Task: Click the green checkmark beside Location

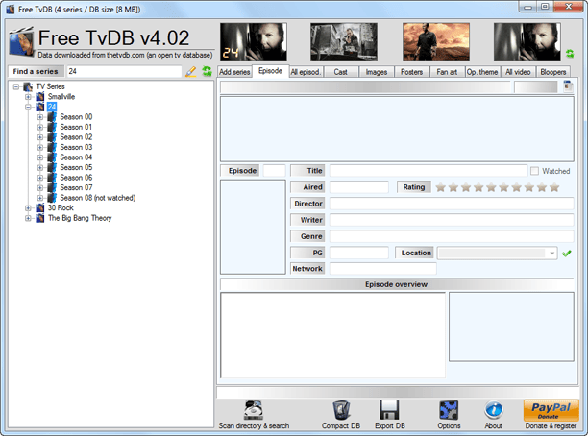Action: pyautogui.click(x=566, y=253)
